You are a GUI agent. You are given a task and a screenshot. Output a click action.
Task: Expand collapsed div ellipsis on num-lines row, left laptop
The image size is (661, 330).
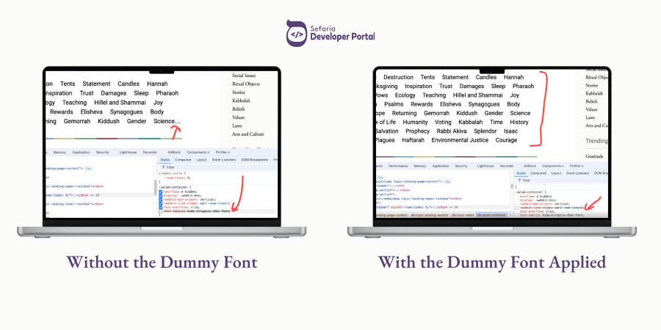coord(76,195)
